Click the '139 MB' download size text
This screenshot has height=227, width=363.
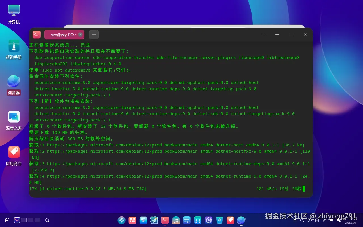tap(60, 133)
